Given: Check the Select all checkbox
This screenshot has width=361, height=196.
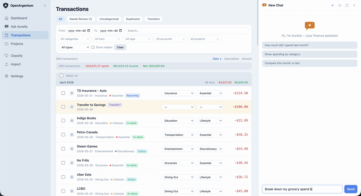Looking at the screenshot, I should pos(61,76).
